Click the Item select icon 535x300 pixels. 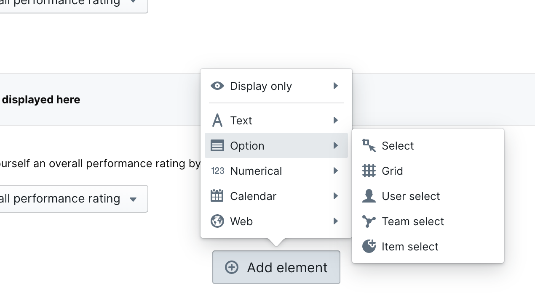[x=369, y=246]
